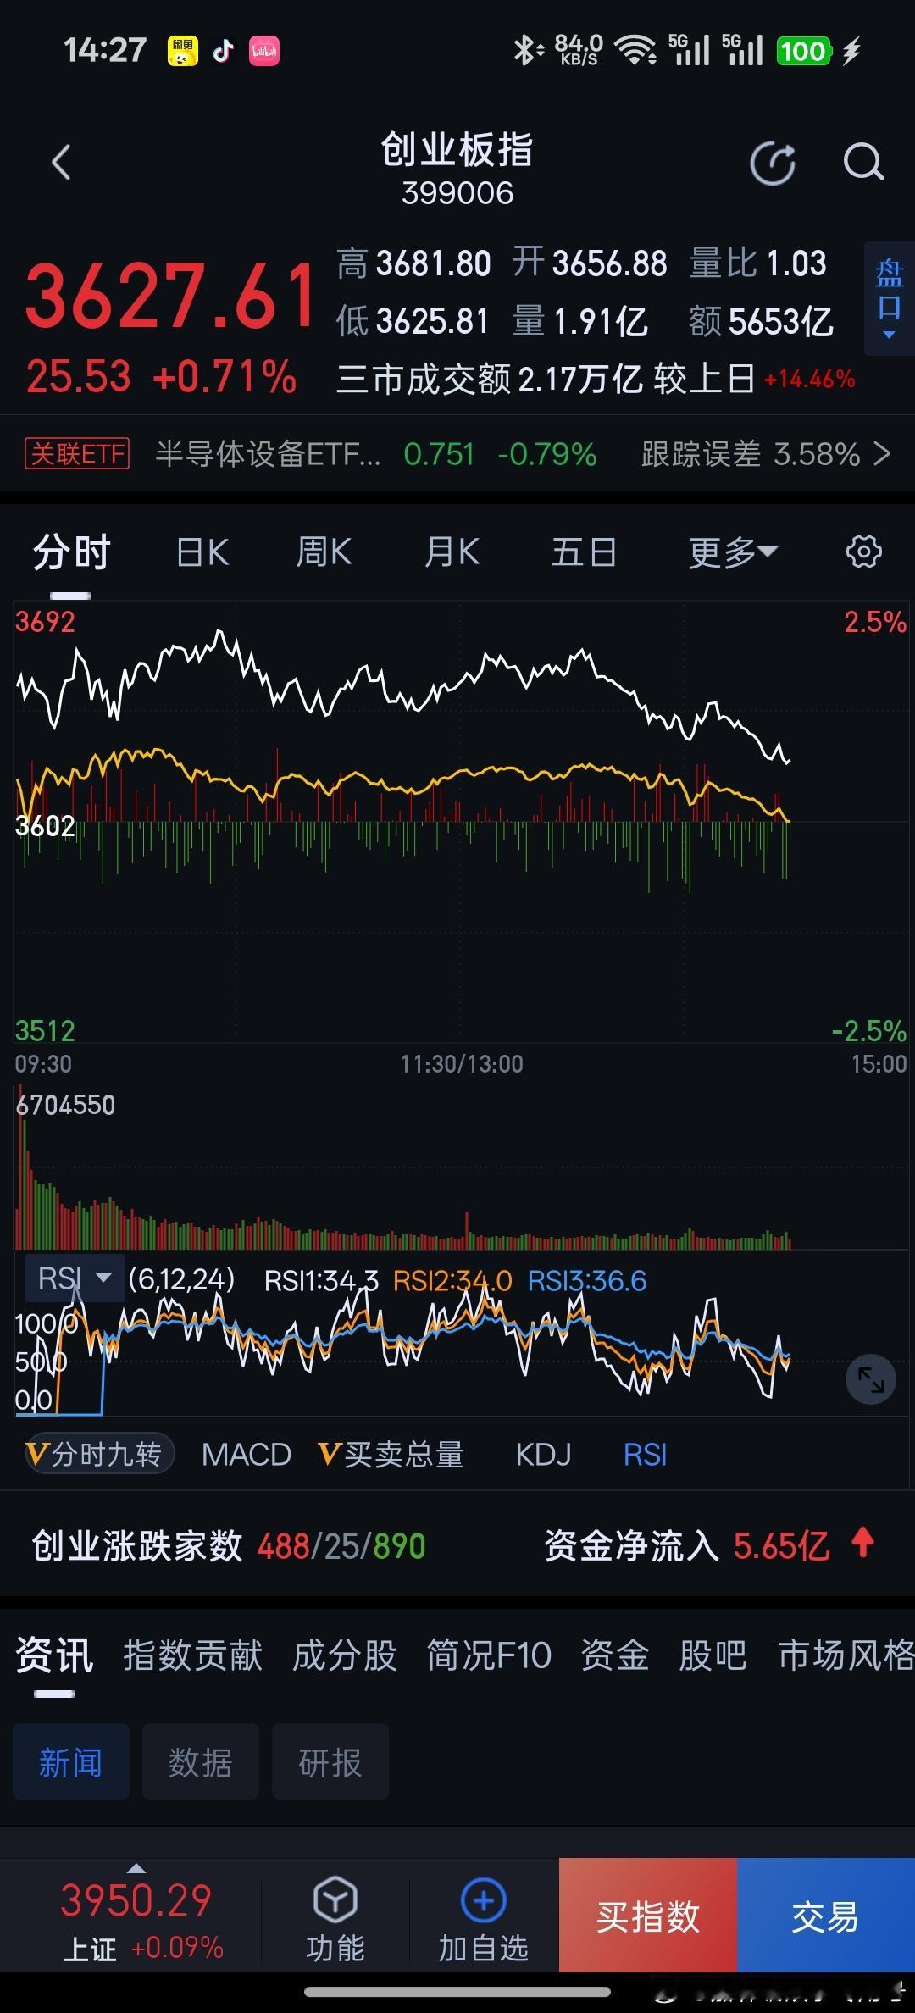Open the 更多 chart period dropdown
Viewport: 915px width, 2013px height.
[x=733, y=552]
